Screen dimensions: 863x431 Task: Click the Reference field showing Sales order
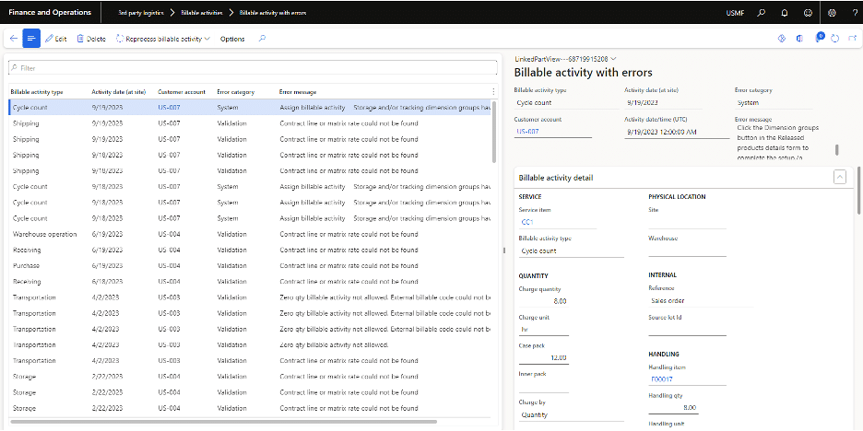click(701, 301)
